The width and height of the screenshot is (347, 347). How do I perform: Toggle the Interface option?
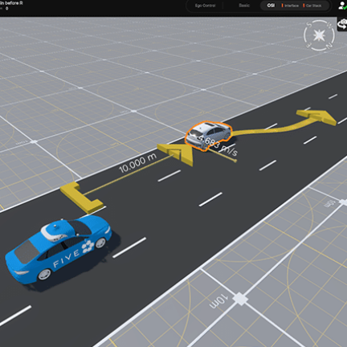tap(290, 6)
